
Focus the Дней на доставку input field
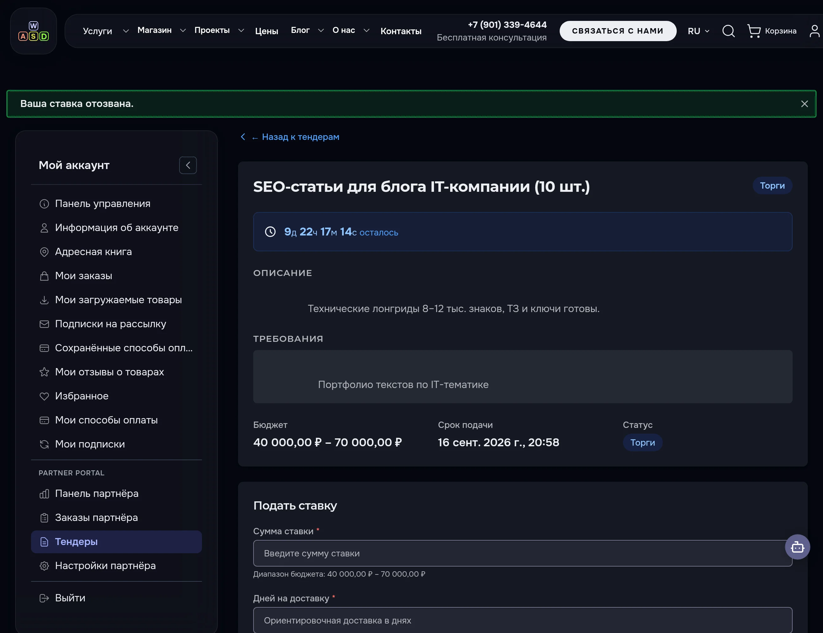(523, 620)
